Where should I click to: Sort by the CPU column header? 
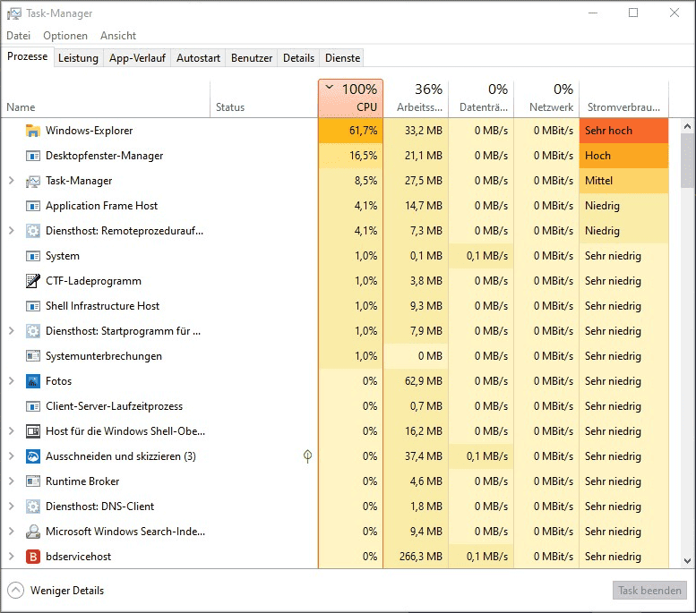[350, 98]
